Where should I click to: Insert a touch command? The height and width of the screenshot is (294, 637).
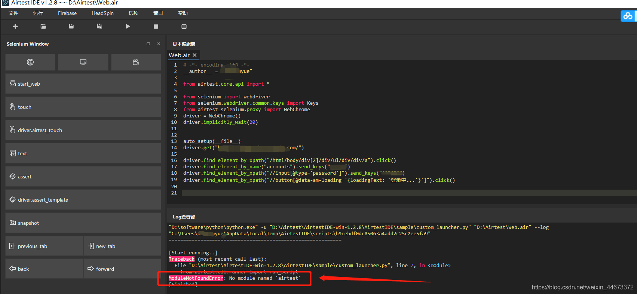83,107
